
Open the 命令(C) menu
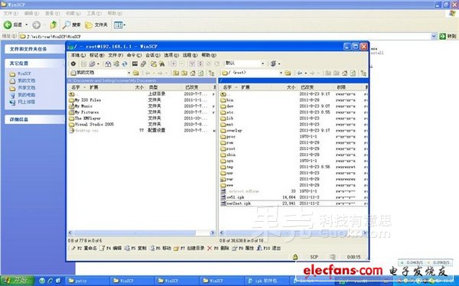tap(134, 55)
